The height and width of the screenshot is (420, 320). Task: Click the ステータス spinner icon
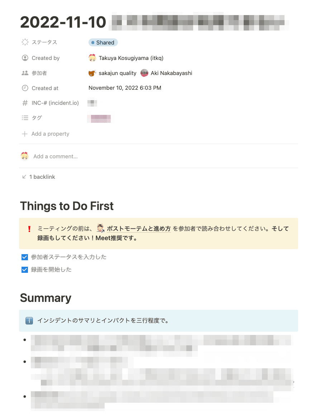pyautogui.click(x=25, y=42)
